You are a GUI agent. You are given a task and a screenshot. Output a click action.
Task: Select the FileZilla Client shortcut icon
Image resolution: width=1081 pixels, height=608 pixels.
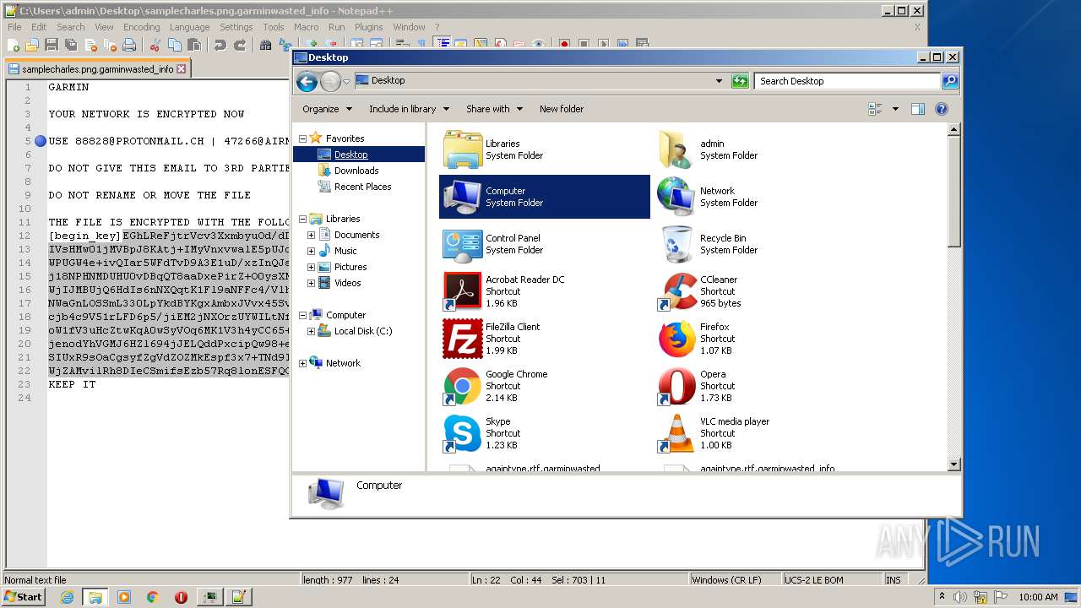463,339
